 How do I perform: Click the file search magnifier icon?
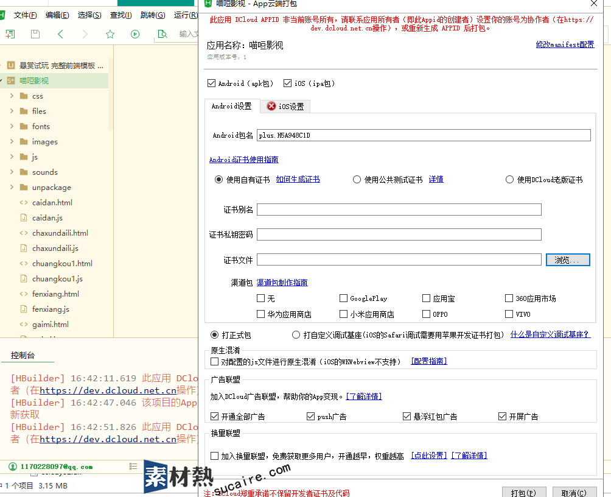coord(162,34)
